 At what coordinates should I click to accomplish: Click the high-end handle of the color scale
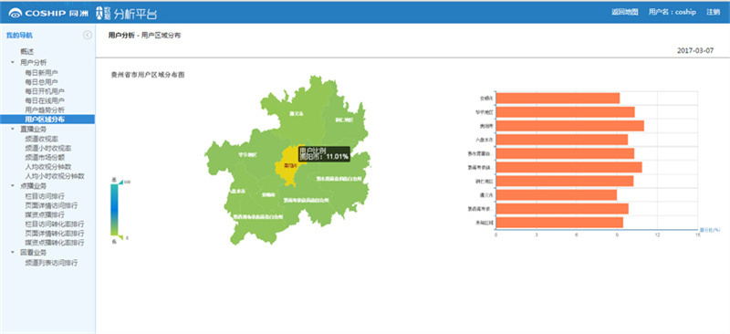pos(120,183)
